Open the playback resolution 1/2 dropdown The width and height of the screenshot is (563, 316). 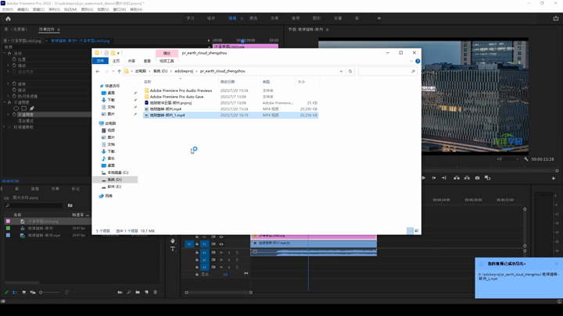(509, 159)
